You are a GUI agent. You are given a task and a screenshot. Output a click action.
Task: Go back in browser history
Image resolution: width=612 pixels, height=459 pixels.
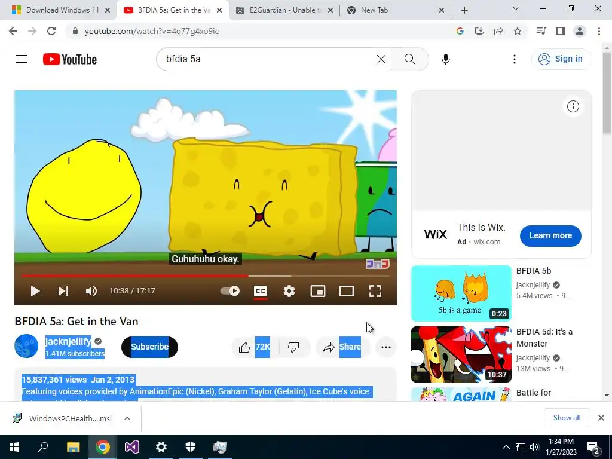coord(13,31)
